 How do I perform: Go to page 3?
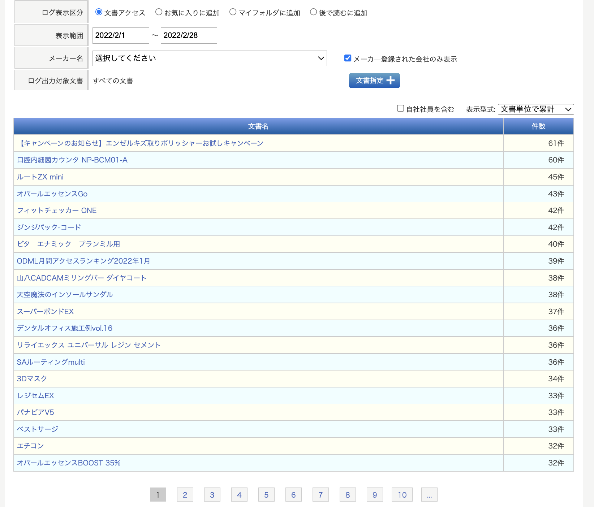coord(212,495)
